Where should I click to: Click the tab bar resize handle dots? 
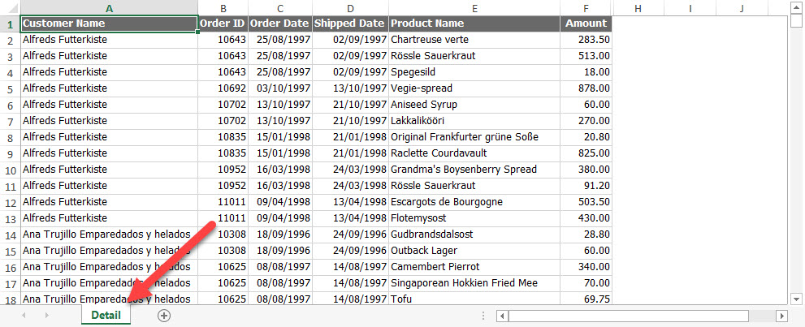[x=483, y=316]
